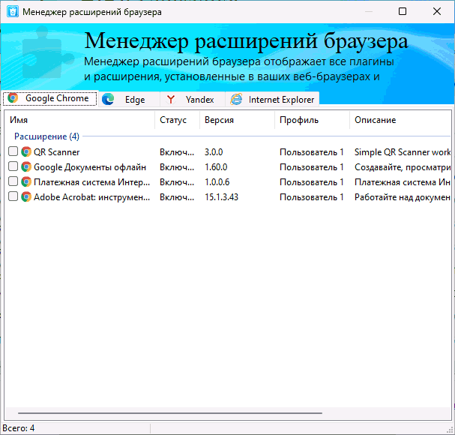Click the Chrome icon beside Adobe Acrobat

(26, 197)
